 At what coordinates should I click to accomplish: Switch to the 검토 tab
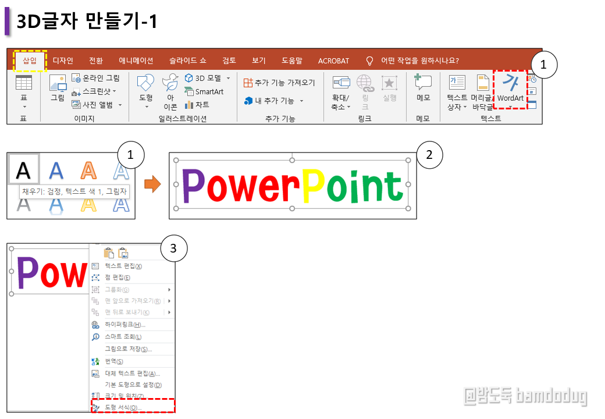coord(229,61)
